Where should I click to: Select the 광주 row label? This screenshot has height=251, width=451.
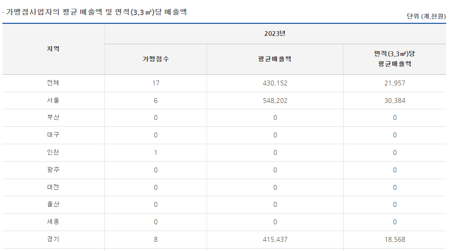[x=53, y=170]
